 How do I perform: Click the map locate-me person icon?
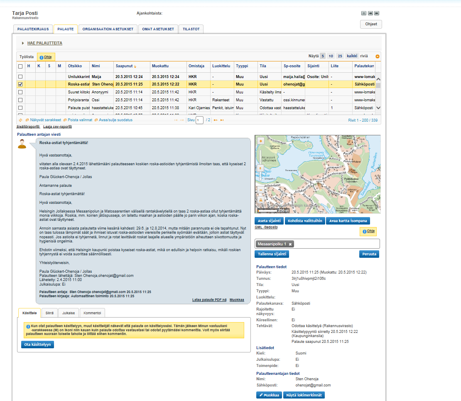coord(260,200)
